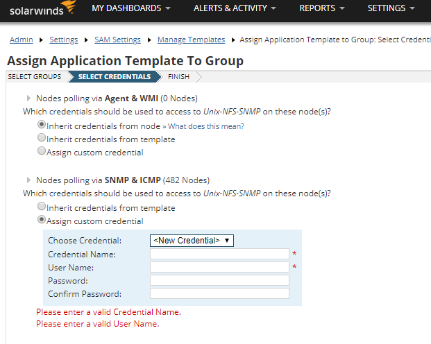Viewport: 431px width, 344px height.
Task: Click the 'Assign Application Template To Group' heading
Action: [126, 61]
